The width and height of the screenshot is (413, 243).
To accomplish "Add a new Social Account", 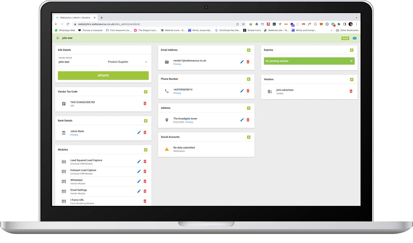I will pyautogui.click(x=248, y=137).
